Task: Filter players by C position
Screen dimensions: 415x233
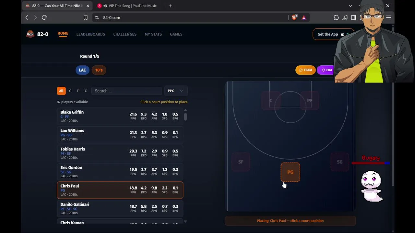Action: [x=86, y=91]
